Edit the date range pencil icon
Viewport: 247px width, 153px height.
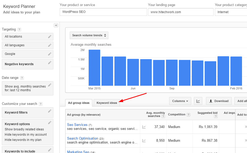[x=50, y=85]
